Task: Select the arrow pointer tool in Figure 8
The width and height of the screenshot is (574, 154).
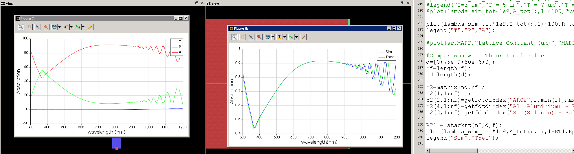Action: [251, 37]
